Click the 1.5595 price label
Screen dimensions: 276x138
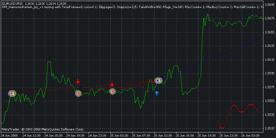(269, 73)
